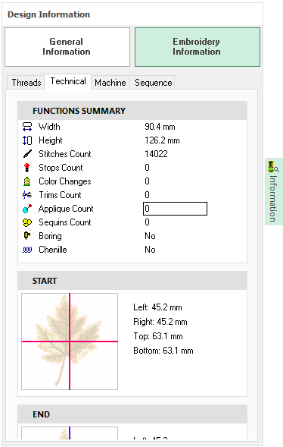Screen dimensions: 283x447
Task: Click the Design Information panel title
Action: [48, 14]
